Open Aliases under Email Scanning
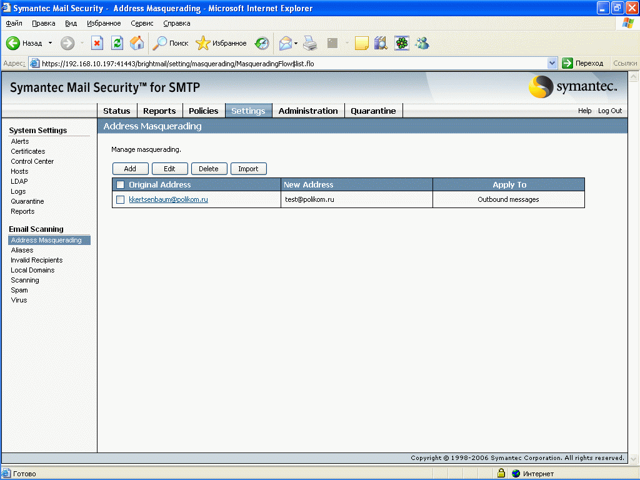Viewport: 640px width, 480px height. 22,250
